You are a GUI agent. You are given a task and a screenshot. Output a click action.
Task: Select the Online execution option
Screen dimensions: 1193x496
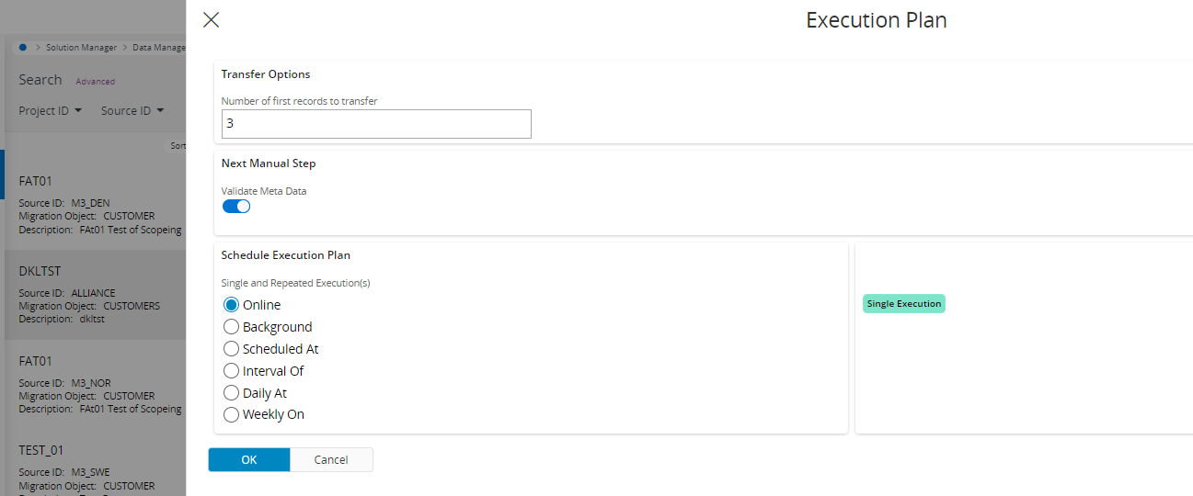click(x=232, y=305)
